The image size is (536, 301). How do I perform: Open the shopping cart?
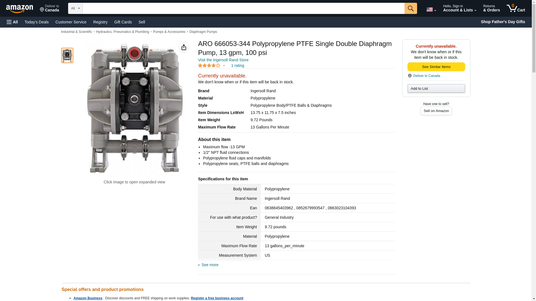coord(516,8)
